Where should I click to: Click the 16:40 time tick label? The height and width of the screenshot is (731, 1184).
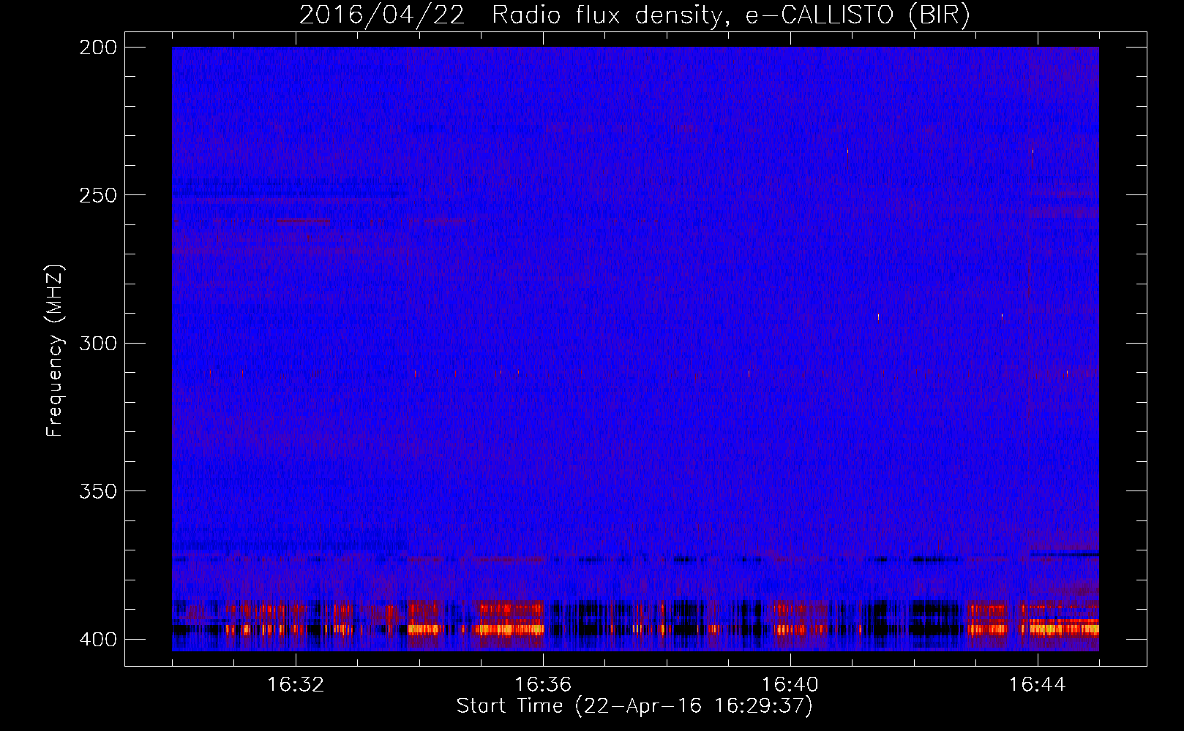pyautogui.click(x=790, y=685)
